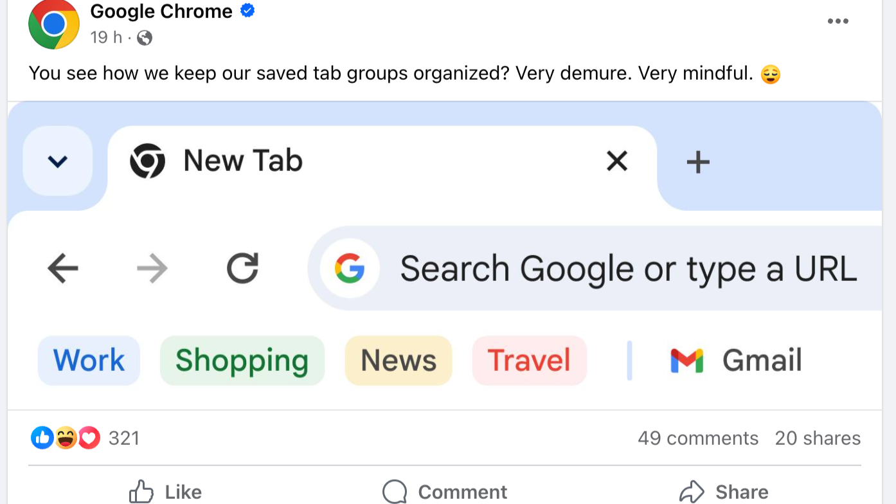Click the blue verified badge
This screenshot has height=504, width=896.
(x=247, y=11)
